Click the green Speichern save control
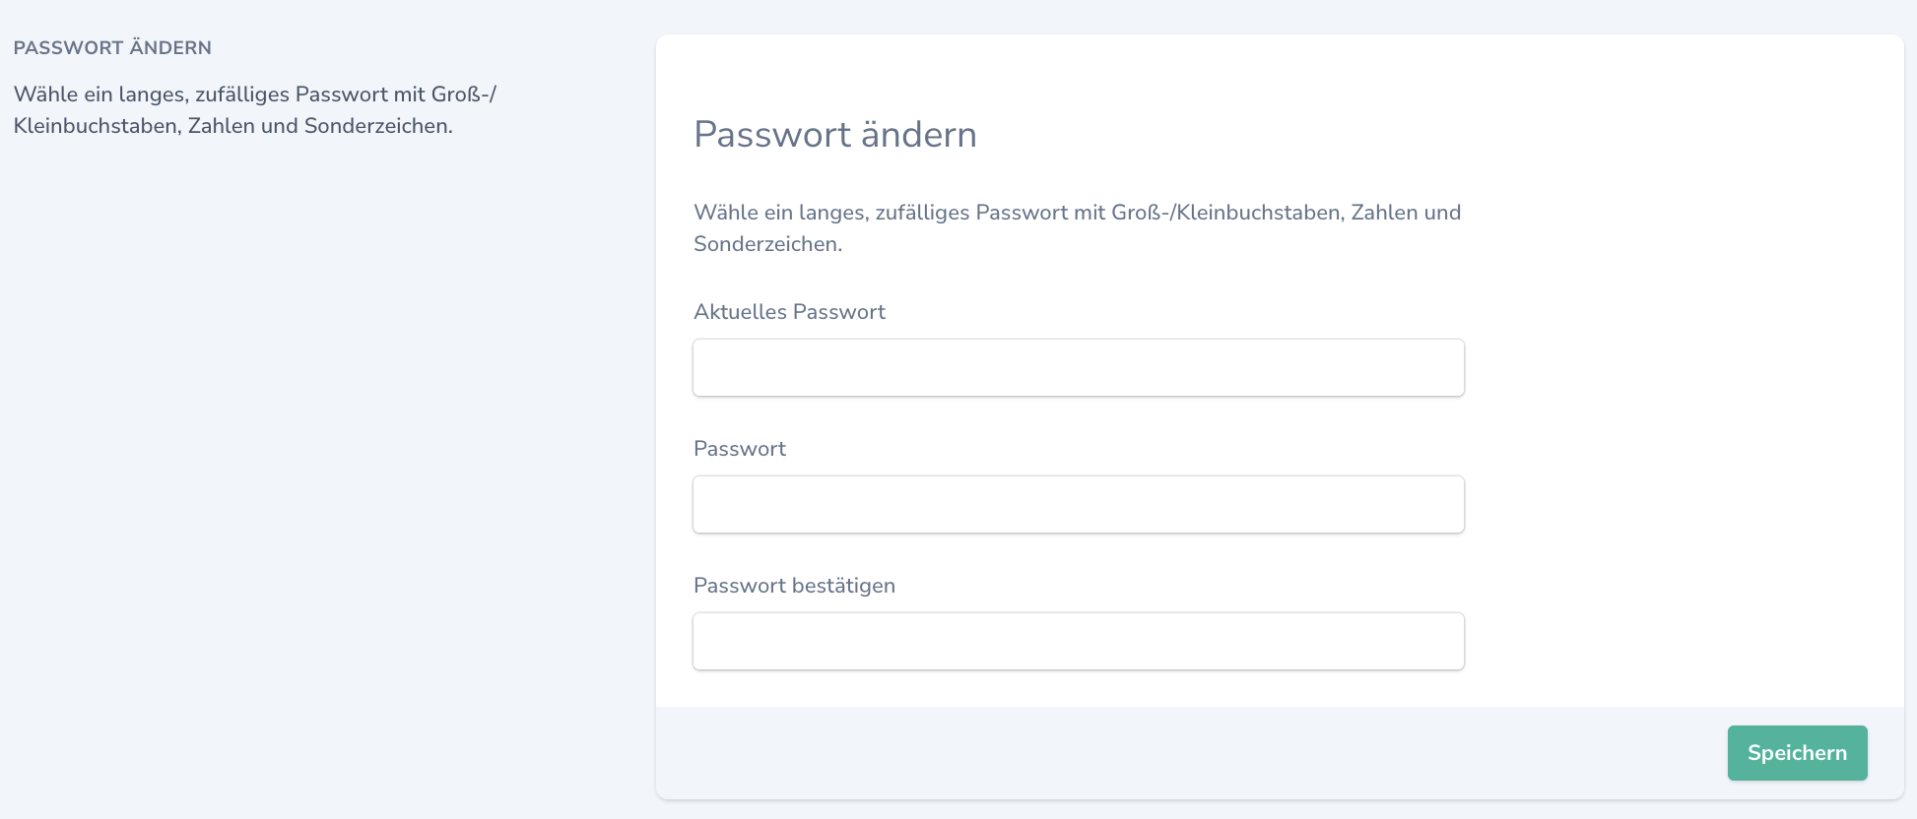Image resolution: width=1917 pixels, height=819 pixels. [x=1797, y=752]
